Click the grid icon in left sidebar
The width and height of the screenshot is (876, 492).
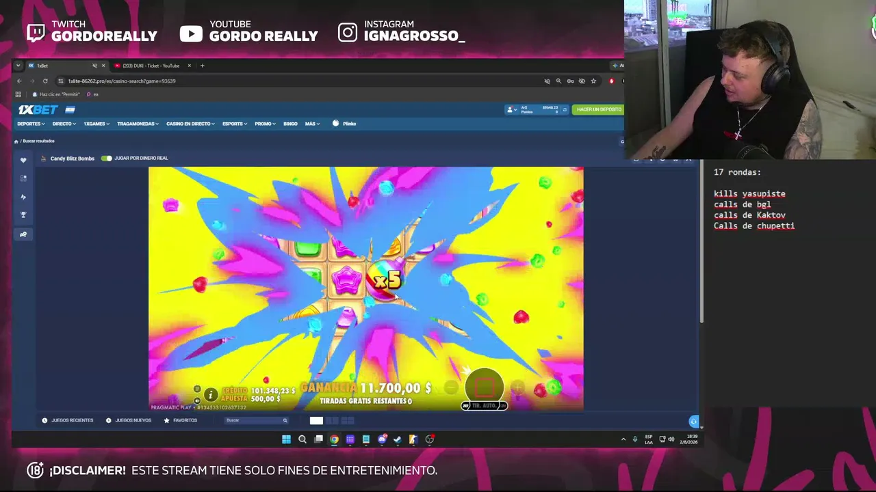pyautogui.click(x=23, y=178)
